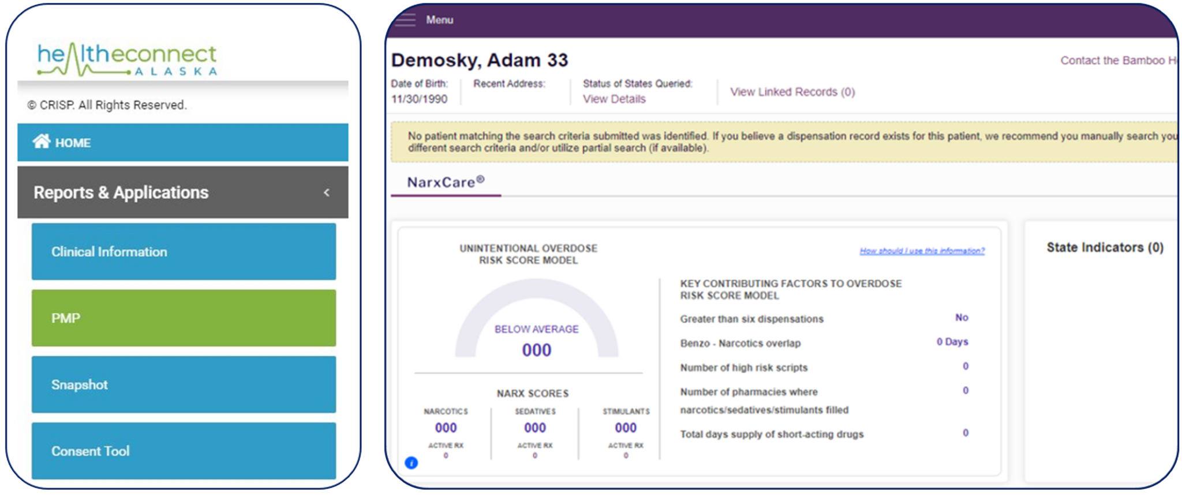This screenshot has width=1182, height=495.
Task: Click Total days supply of short-acting drugs row
Action: pos(824,434)
